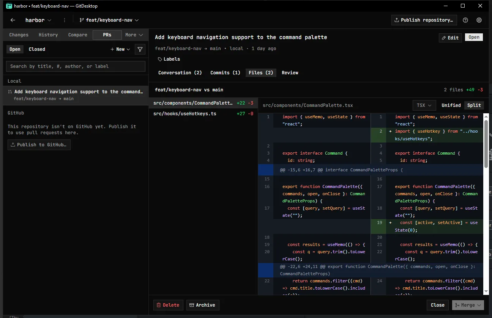Expand the More tabs menu

pyautogui.click(x=134, y=35)
